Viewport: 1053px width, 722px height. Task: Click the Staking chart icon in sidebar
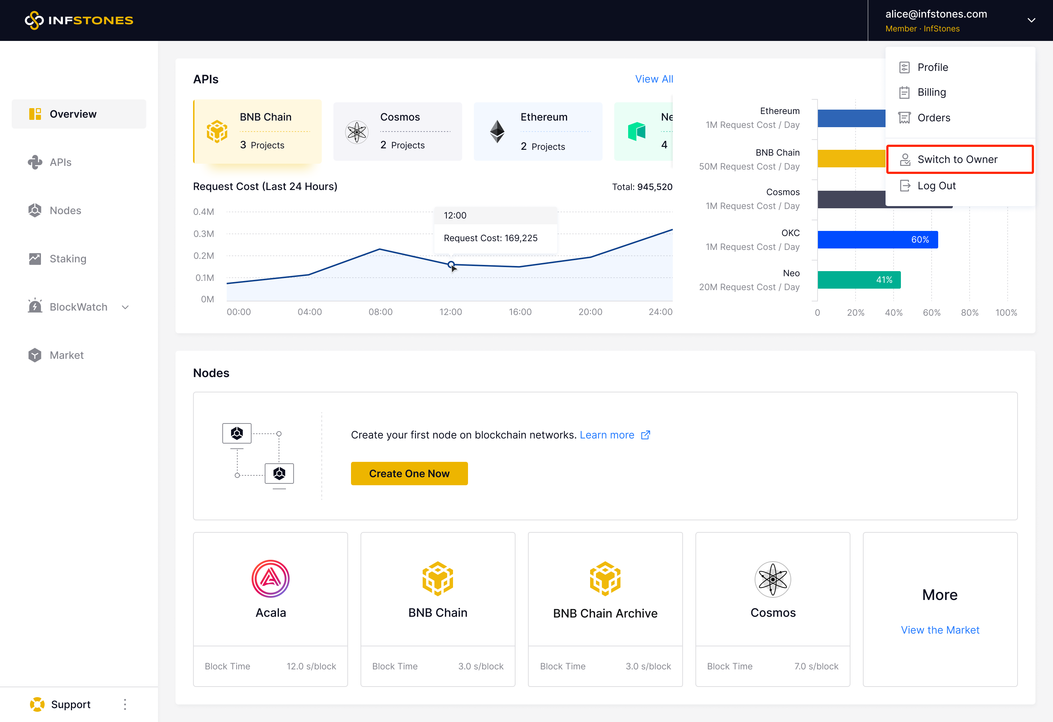35,258
